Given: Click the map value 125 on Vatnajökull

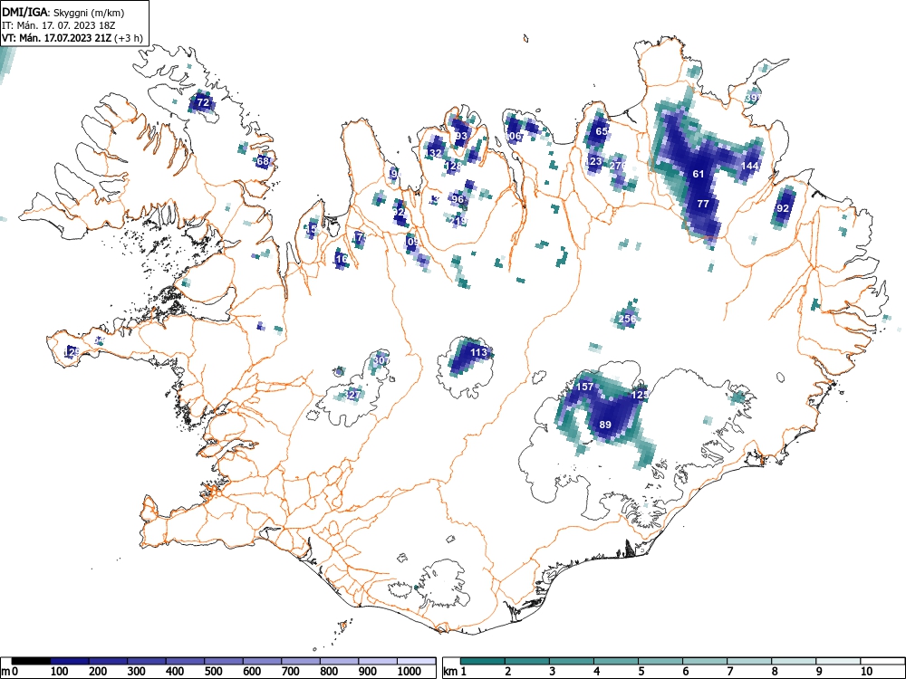Looking at the screenshot, I should click(x=640, y=395).
